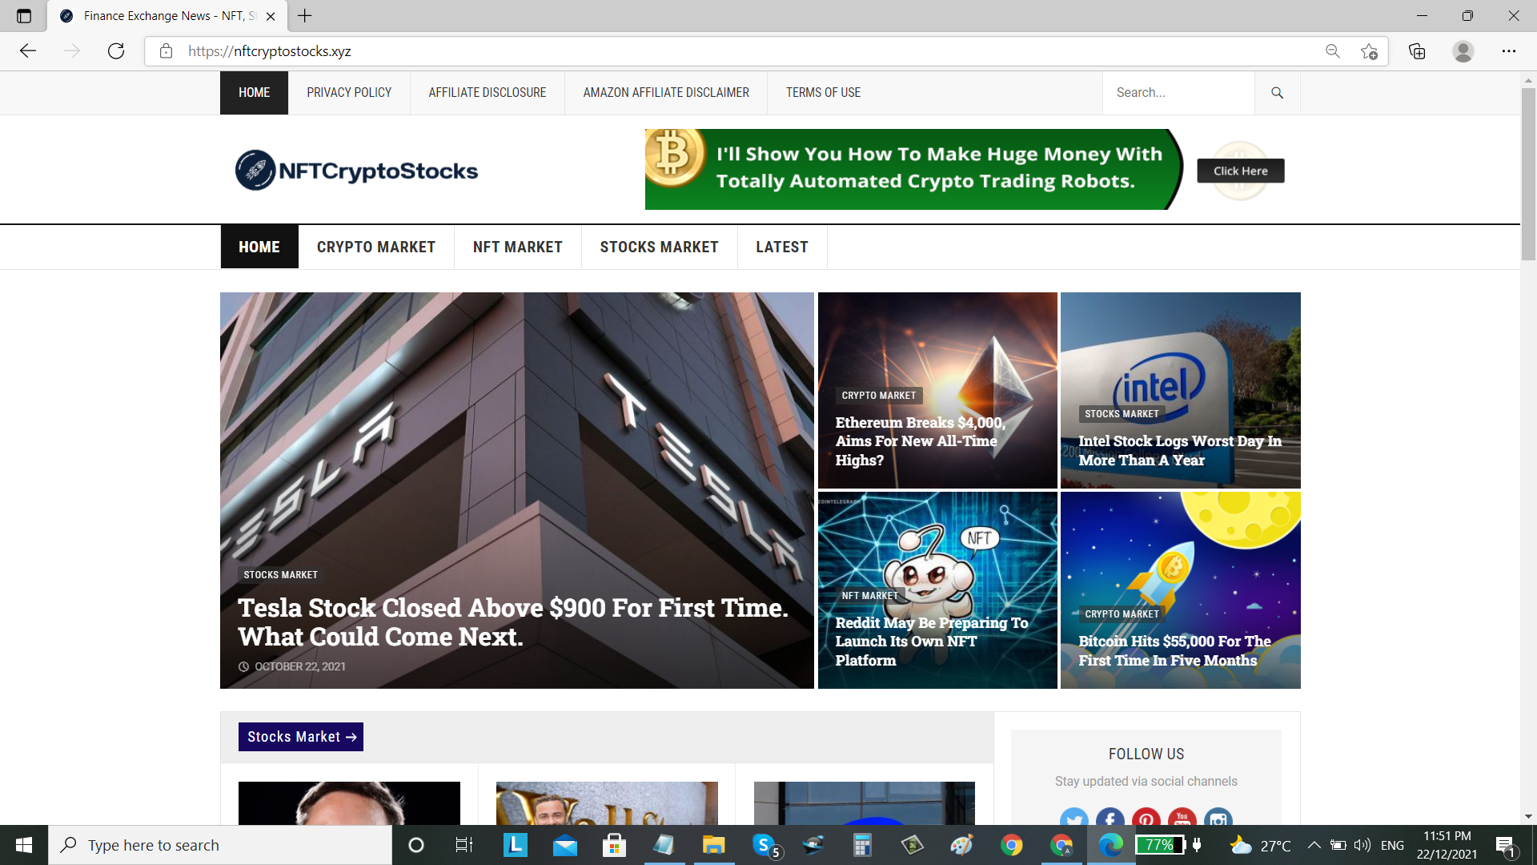Click the banner's Click Here button
The image size is (1537, 865).
click(x=1240, y=170)
